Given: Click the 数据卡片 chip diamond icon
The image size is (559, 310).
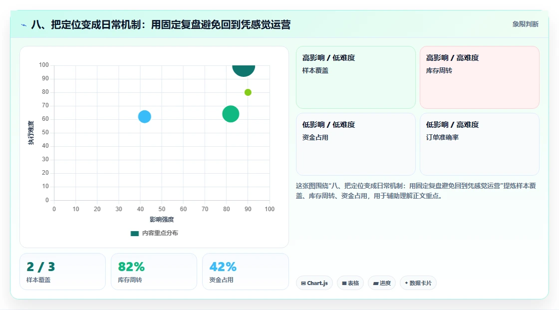Looking at the screenshot, I should (406, 283).
